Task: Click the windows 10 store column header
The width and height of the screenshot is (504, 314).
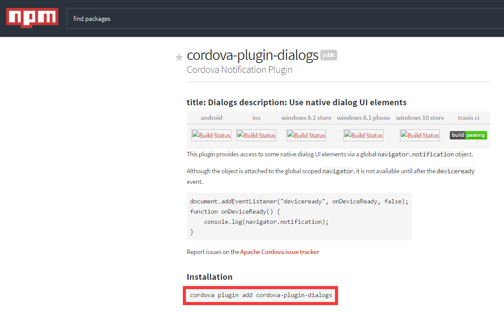Action: click(x=420, y=118)
